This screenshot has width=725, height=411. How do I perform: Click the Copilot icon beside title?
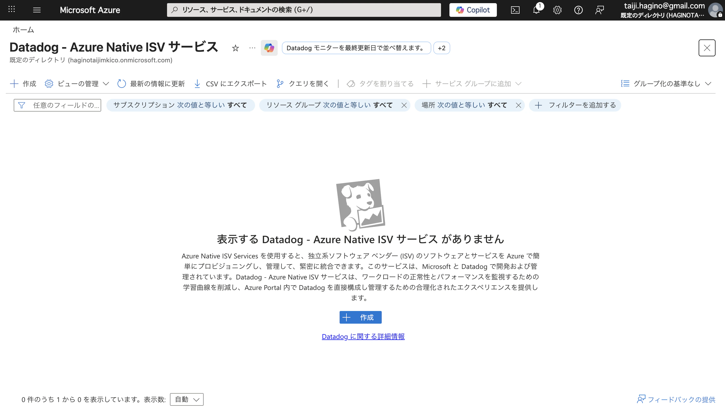[269, 48]
